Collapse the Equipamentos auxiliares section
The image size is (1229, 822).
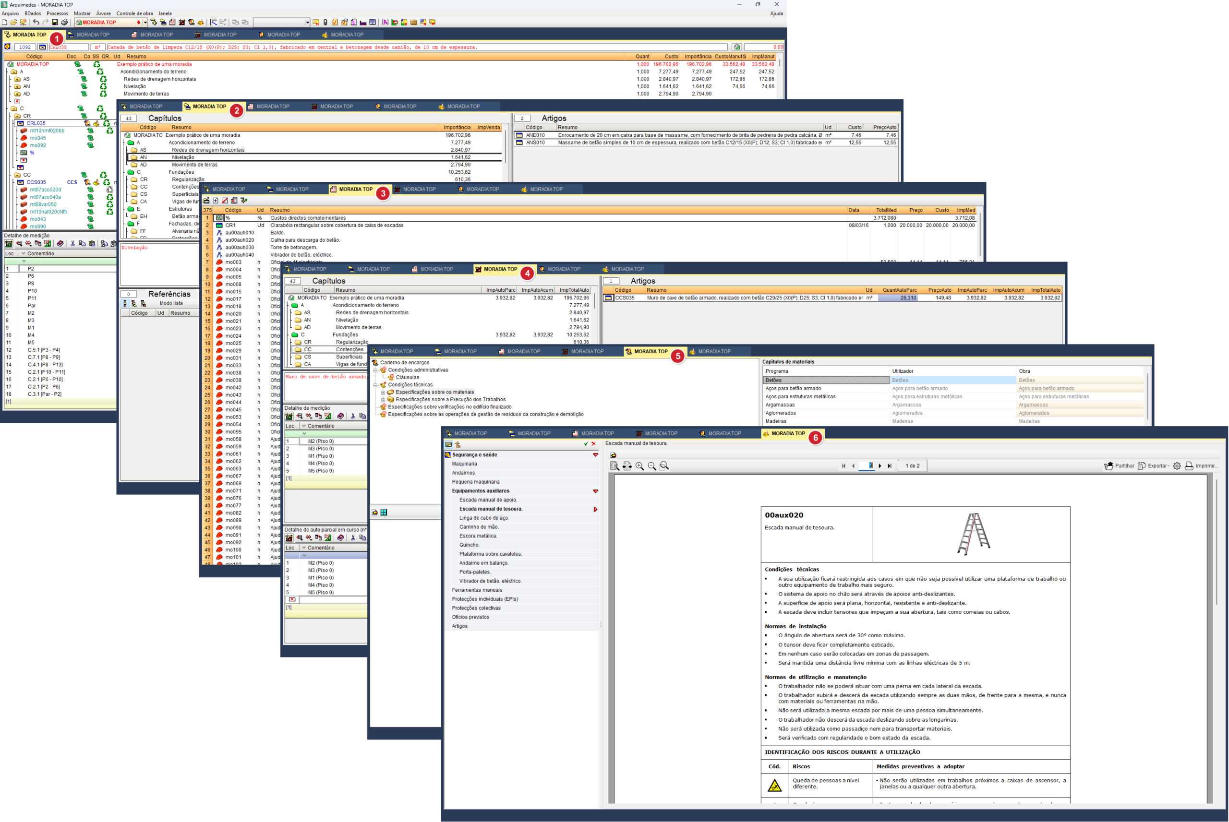pyautogui.click(x=595, y=491)
